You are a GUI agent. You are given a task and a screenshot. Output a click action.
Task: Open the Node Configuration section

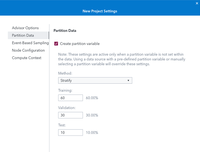pyautogui.click(x=28, y=50)
